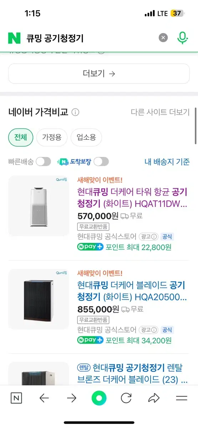Toggle the 도착보장 switch
The image size is (198, 428).
(101, 162)
